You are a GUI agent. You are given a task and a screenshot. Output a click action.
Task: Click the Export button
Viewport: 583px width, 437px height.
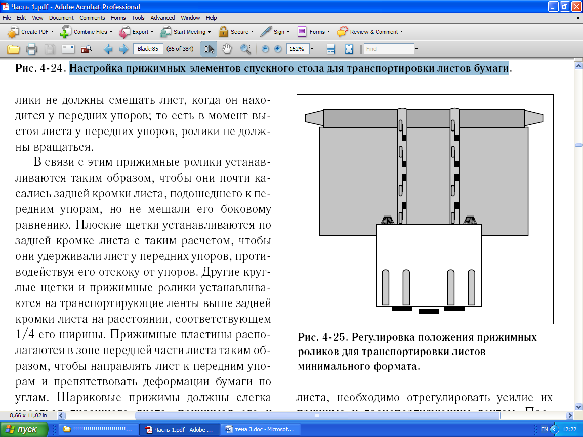pos(136,32)
